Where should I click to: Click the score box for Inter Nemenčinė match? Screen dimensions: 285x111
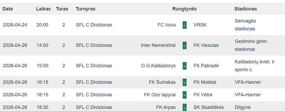184,46
